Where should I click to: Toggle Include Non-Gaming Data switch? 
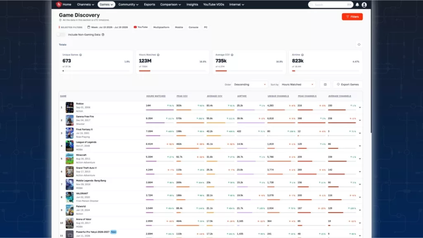[x=61, y=35]
